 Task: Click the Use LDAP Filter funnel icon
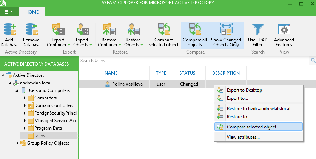257,29
